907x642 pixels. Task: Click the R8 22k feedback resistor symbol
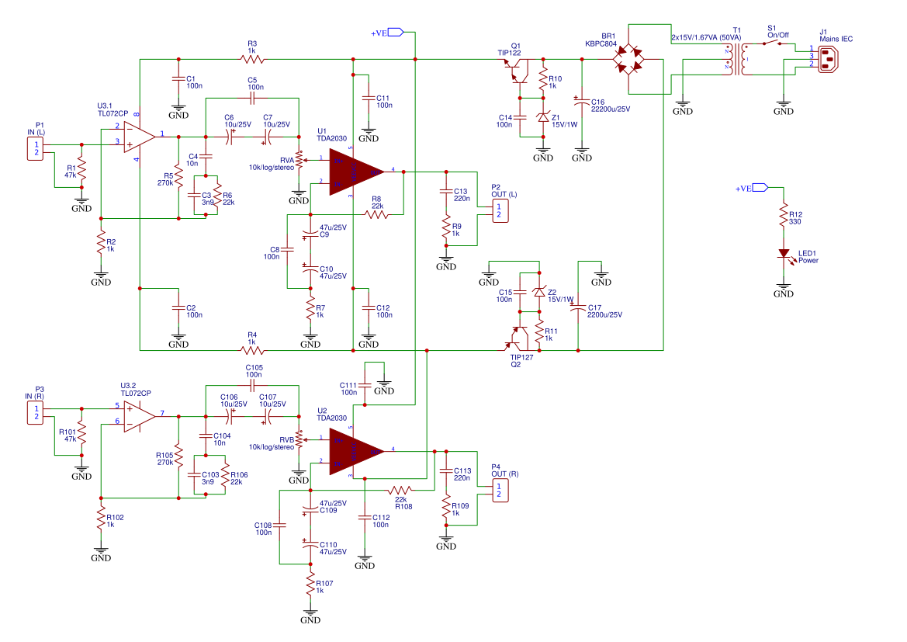(x=376, y=215)
